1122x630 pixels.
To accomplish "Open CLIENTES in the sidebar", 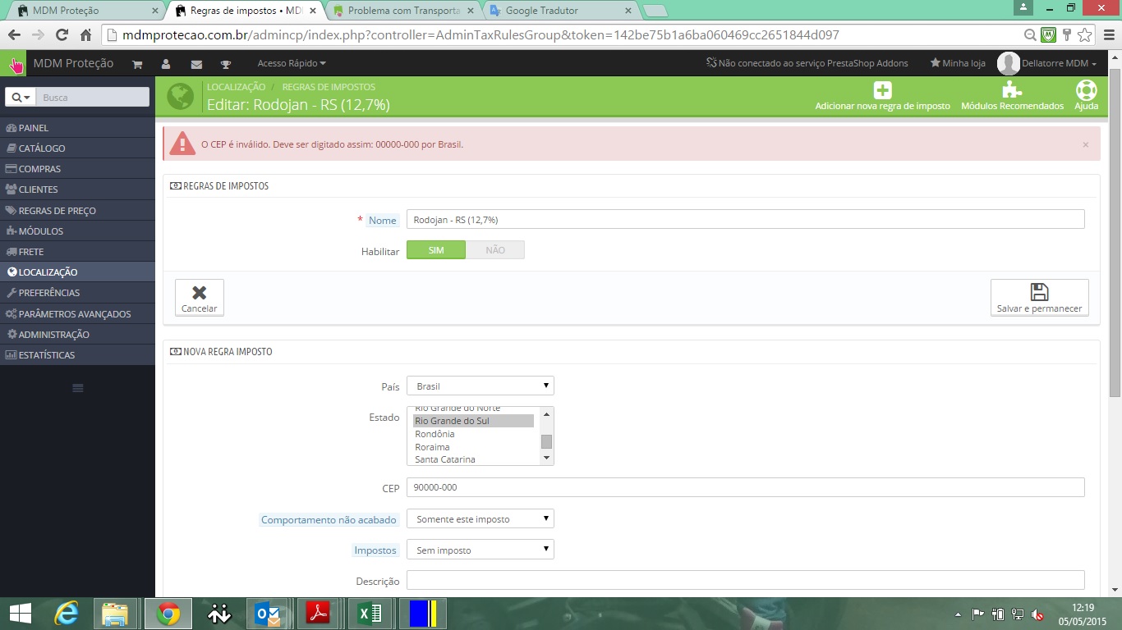I will click(77, 189).
